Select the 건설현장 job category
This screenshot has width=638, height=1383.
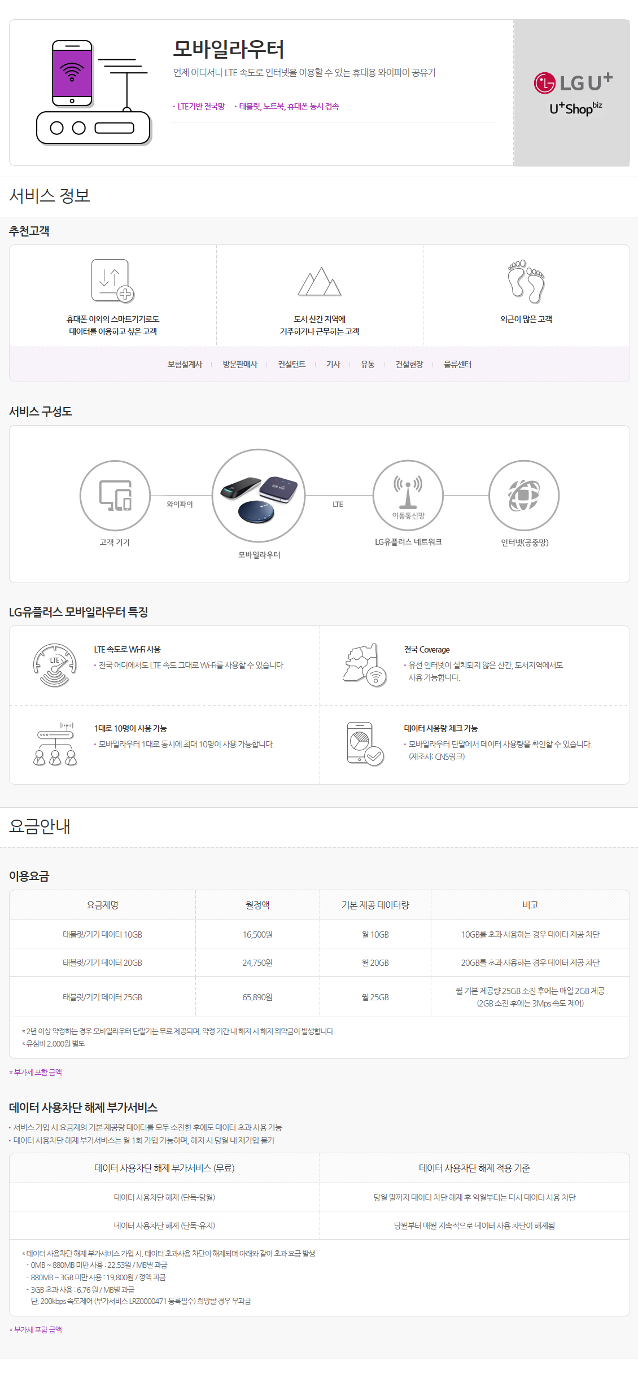click(x=409, y=364)
